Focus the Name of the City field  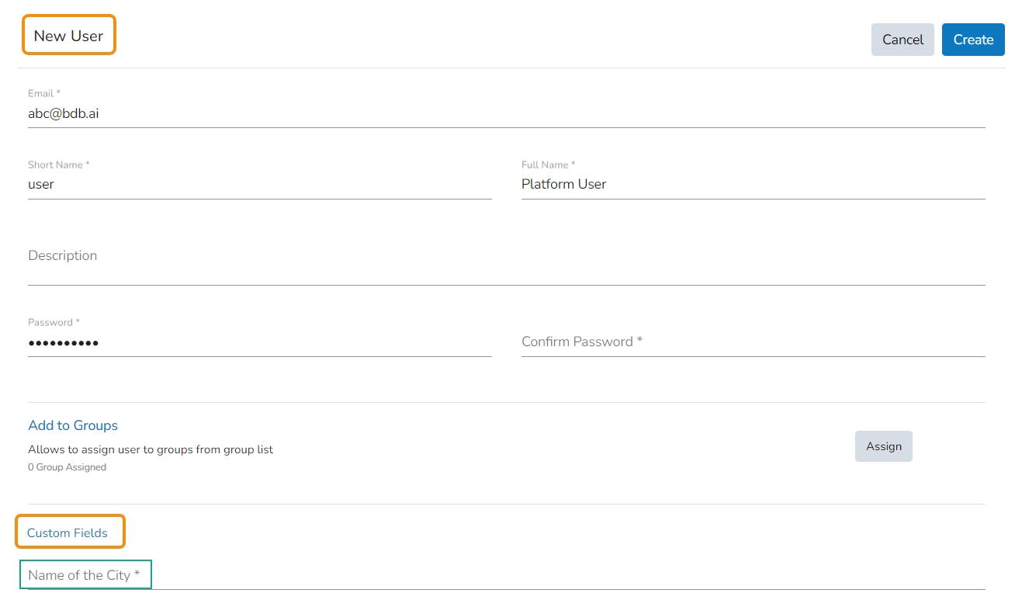tap(506, 576)
